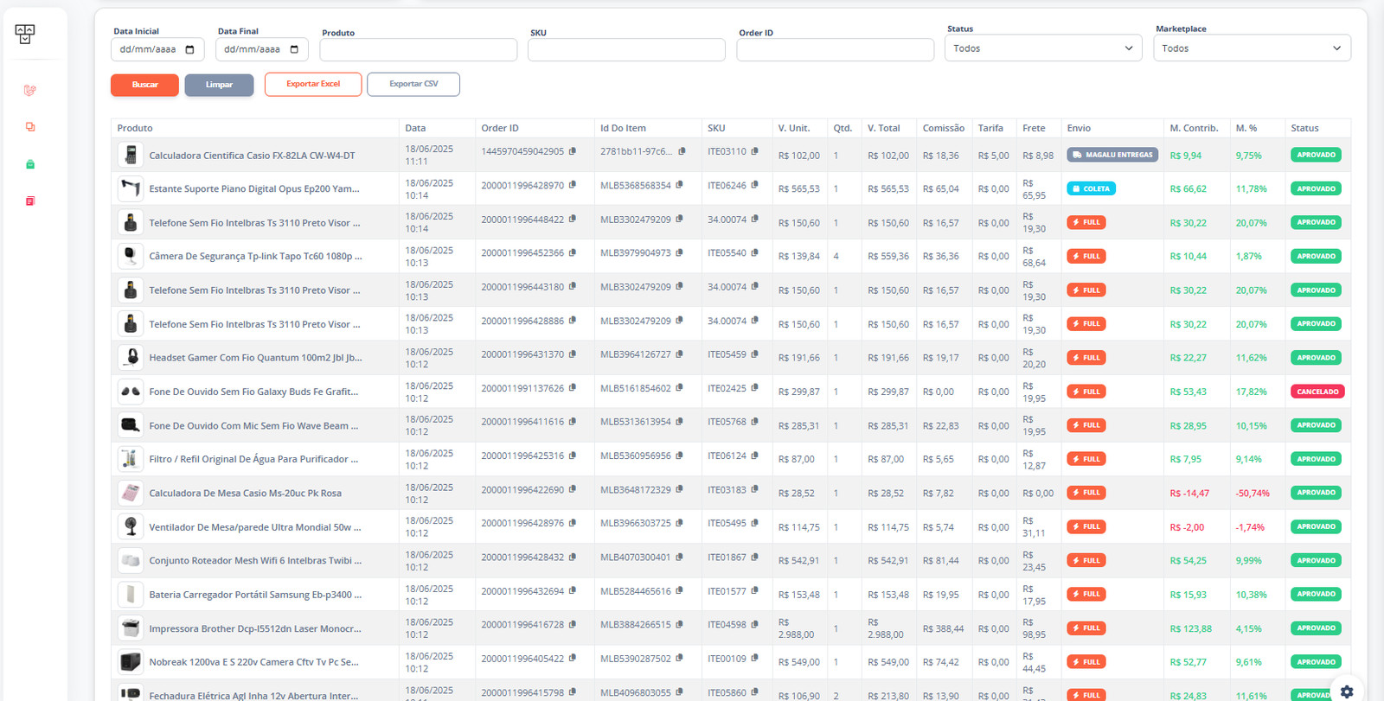Copy Order ID 2000011996428970
The height and width of the screenshot is (701, 1384).
[573, 185]
